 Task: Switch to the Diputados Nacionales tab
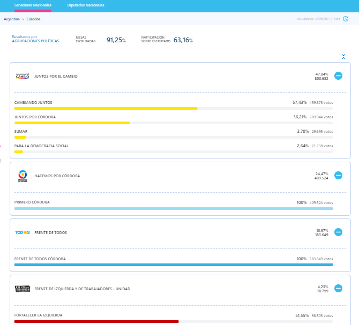click(86, 5)
